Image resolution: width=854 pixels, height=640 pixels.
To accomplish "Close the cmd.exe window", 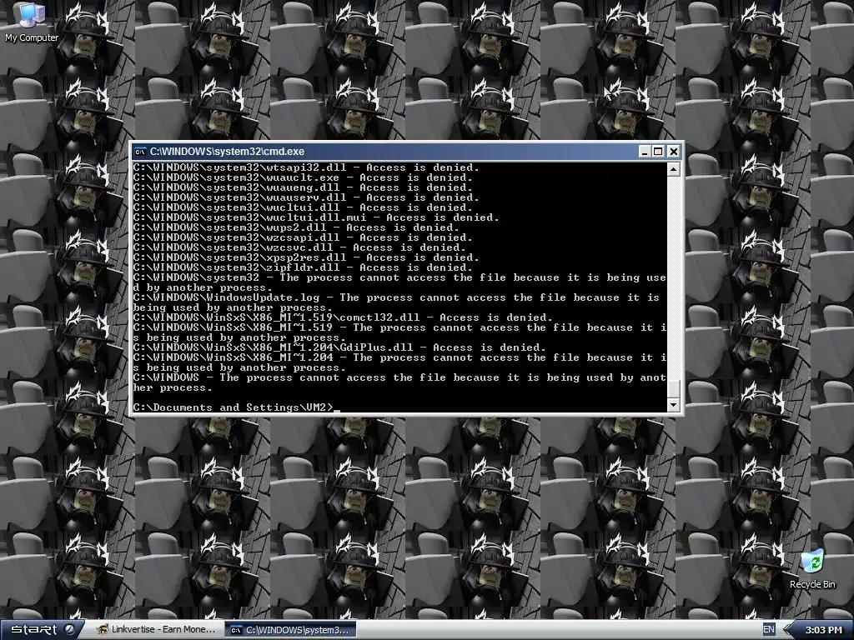I will point(673,152).
